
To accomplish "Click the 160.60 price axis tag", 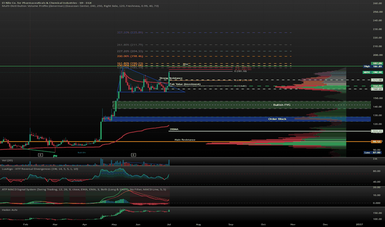I will 377,89.
